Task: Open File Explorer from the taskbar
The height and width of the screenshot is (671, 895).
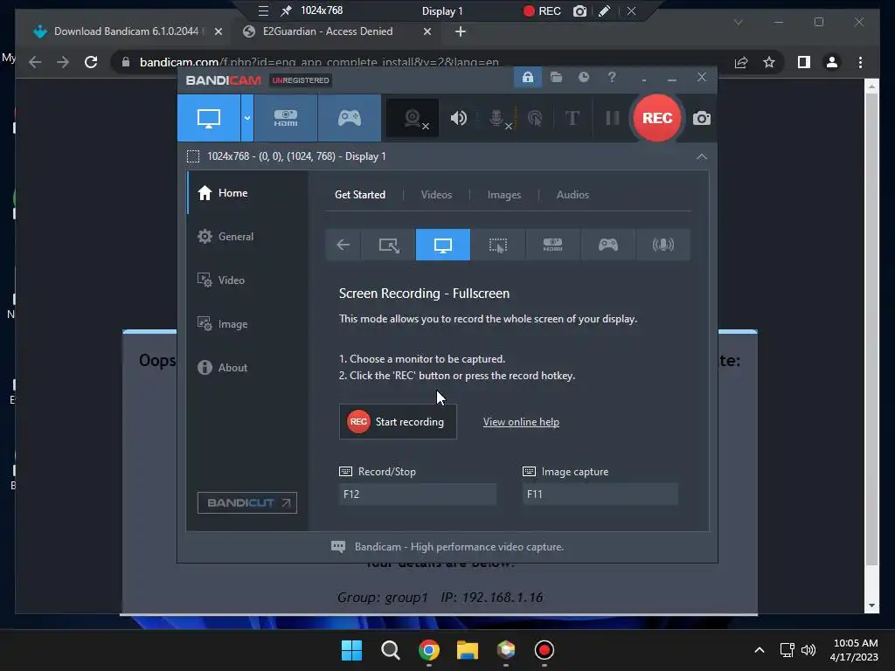Action: click(467, 650)
